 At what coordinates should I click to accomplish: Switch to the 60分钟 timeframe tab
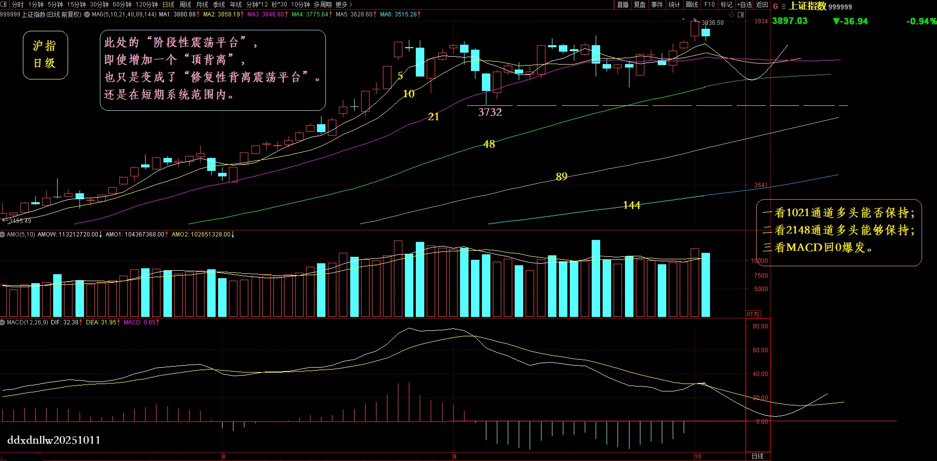click(x=122, y=4)
